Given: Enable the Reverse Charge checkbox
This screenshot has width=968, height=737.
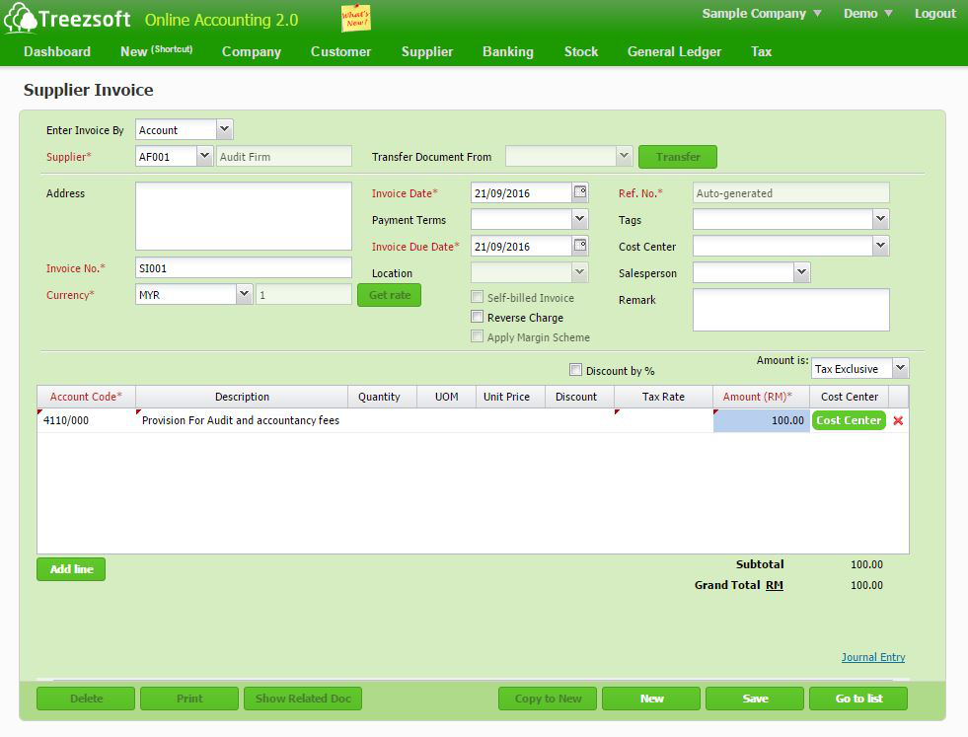Looking at the screenshot, I should tap(477, 317).
